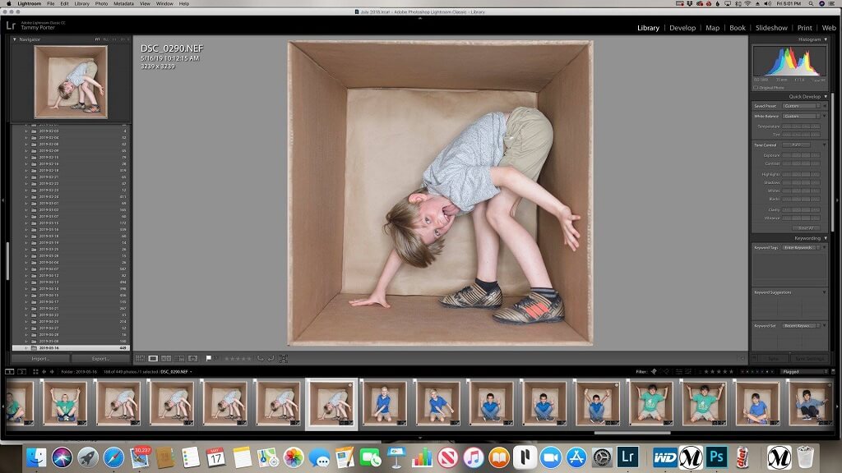
Task: Select the Loupe view icon
Action: point(152,358)
